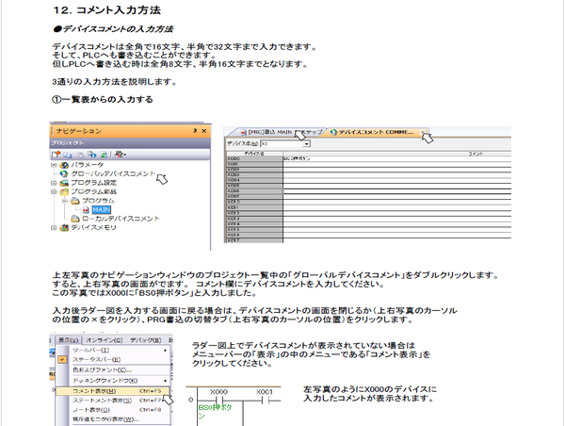Viewport: 565px width, 426px height.
Task: Select the MAIN program icon
Action: point(84,209)
